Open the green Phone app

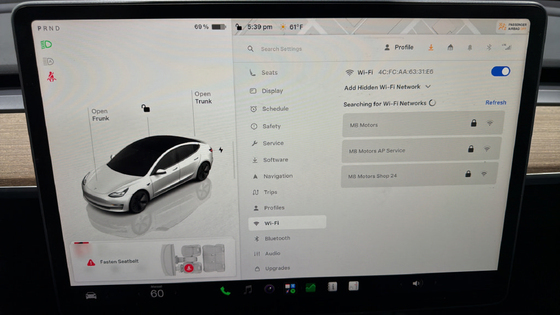point(225,291)
